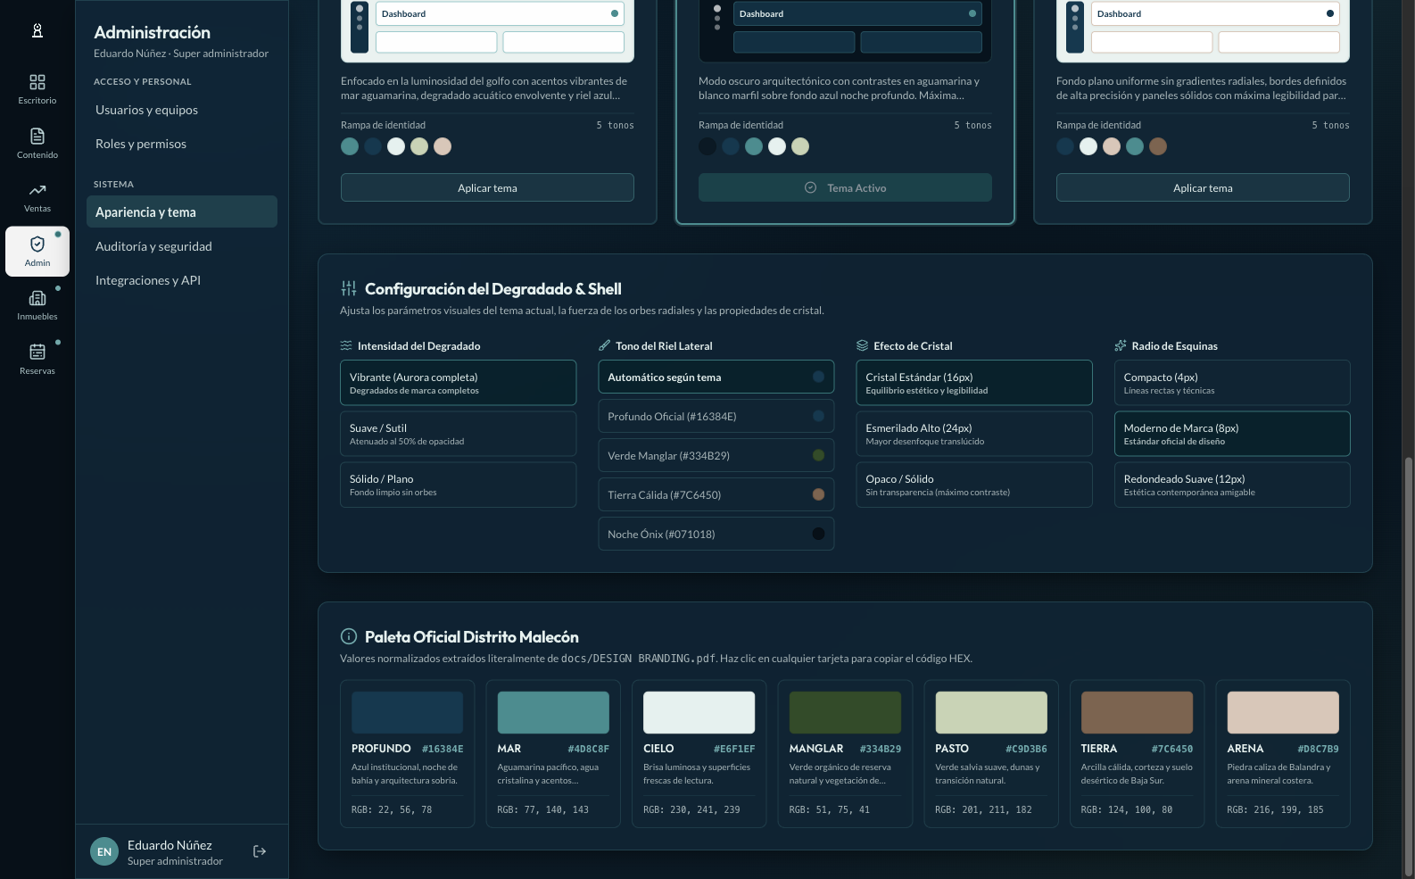Go to Contenido section icon

pos(37,144)
